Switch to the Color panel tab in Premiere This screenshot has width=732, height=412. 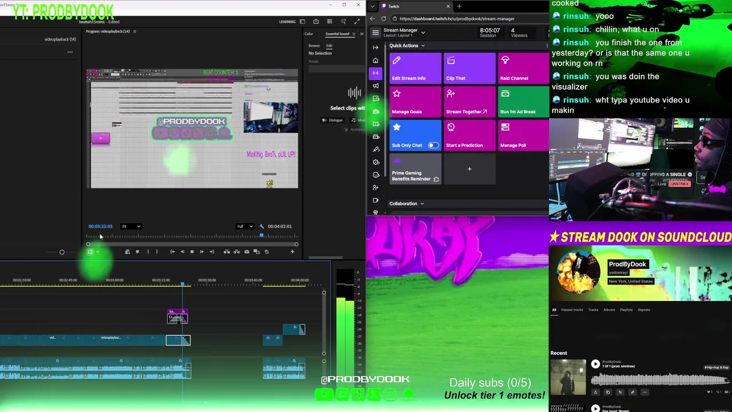(309, 34)
